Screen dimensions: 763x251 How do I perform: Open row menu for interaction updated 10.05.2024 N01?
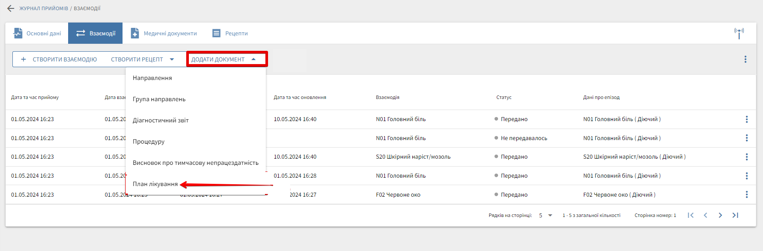(x=747, y=119)
